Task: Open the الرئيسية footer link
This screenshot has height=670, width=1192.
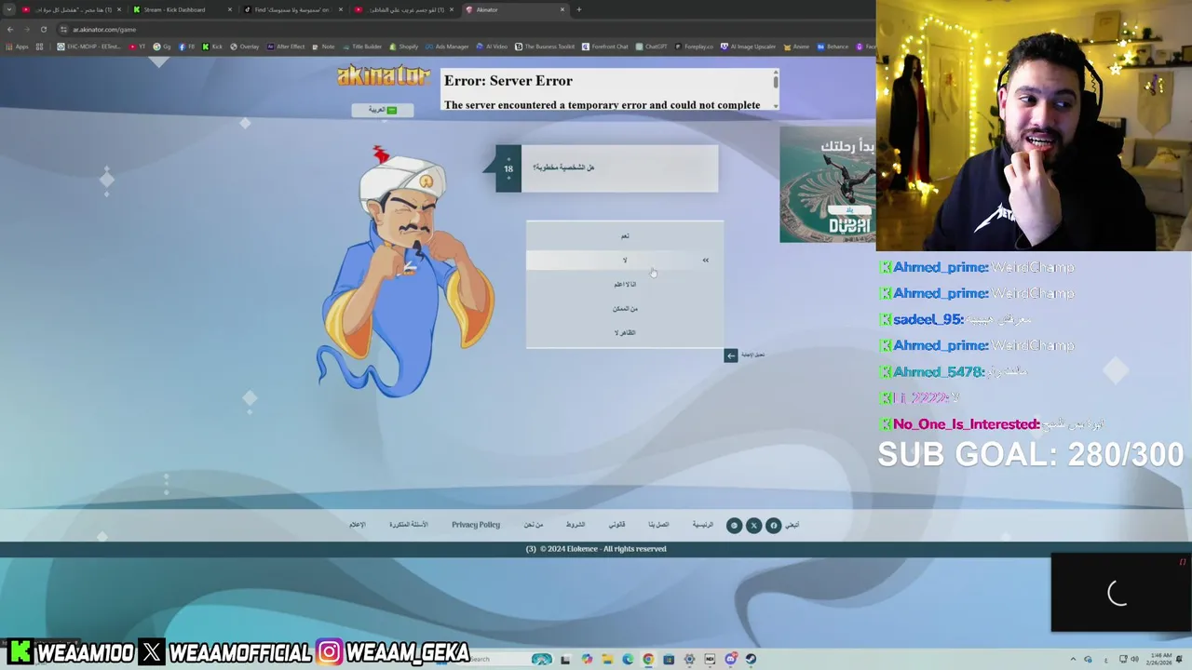Action: [x=702, y=525]
